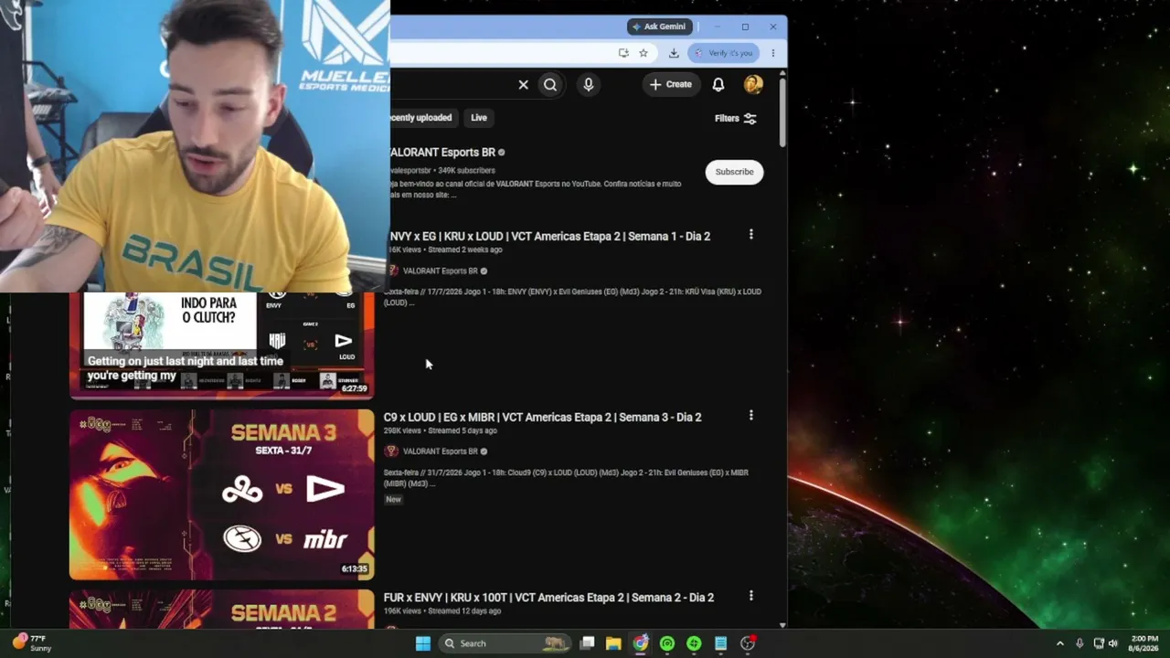Click the taskbar Search box
The width and height of the screenshot is (1170, 658).
tap(505, 643)
